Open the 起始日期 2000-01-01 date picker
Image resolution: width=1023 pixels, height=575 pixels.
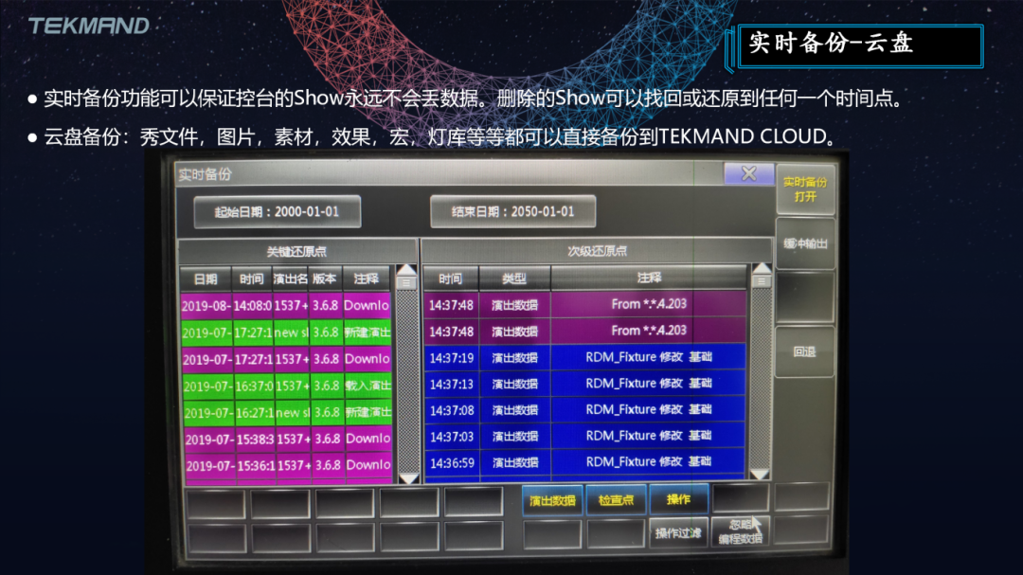277,212
